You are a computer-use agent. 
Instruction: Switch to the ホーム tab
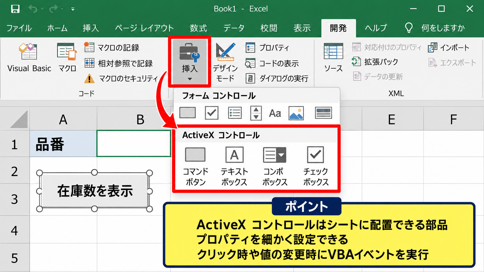click(x=57, y=28)
